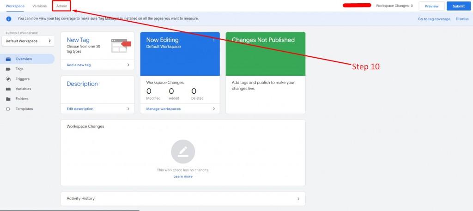The height and width of the screenshot is (211, 473).
Task: Click the Variables brick icon
Action: click(x=8, y=89)
